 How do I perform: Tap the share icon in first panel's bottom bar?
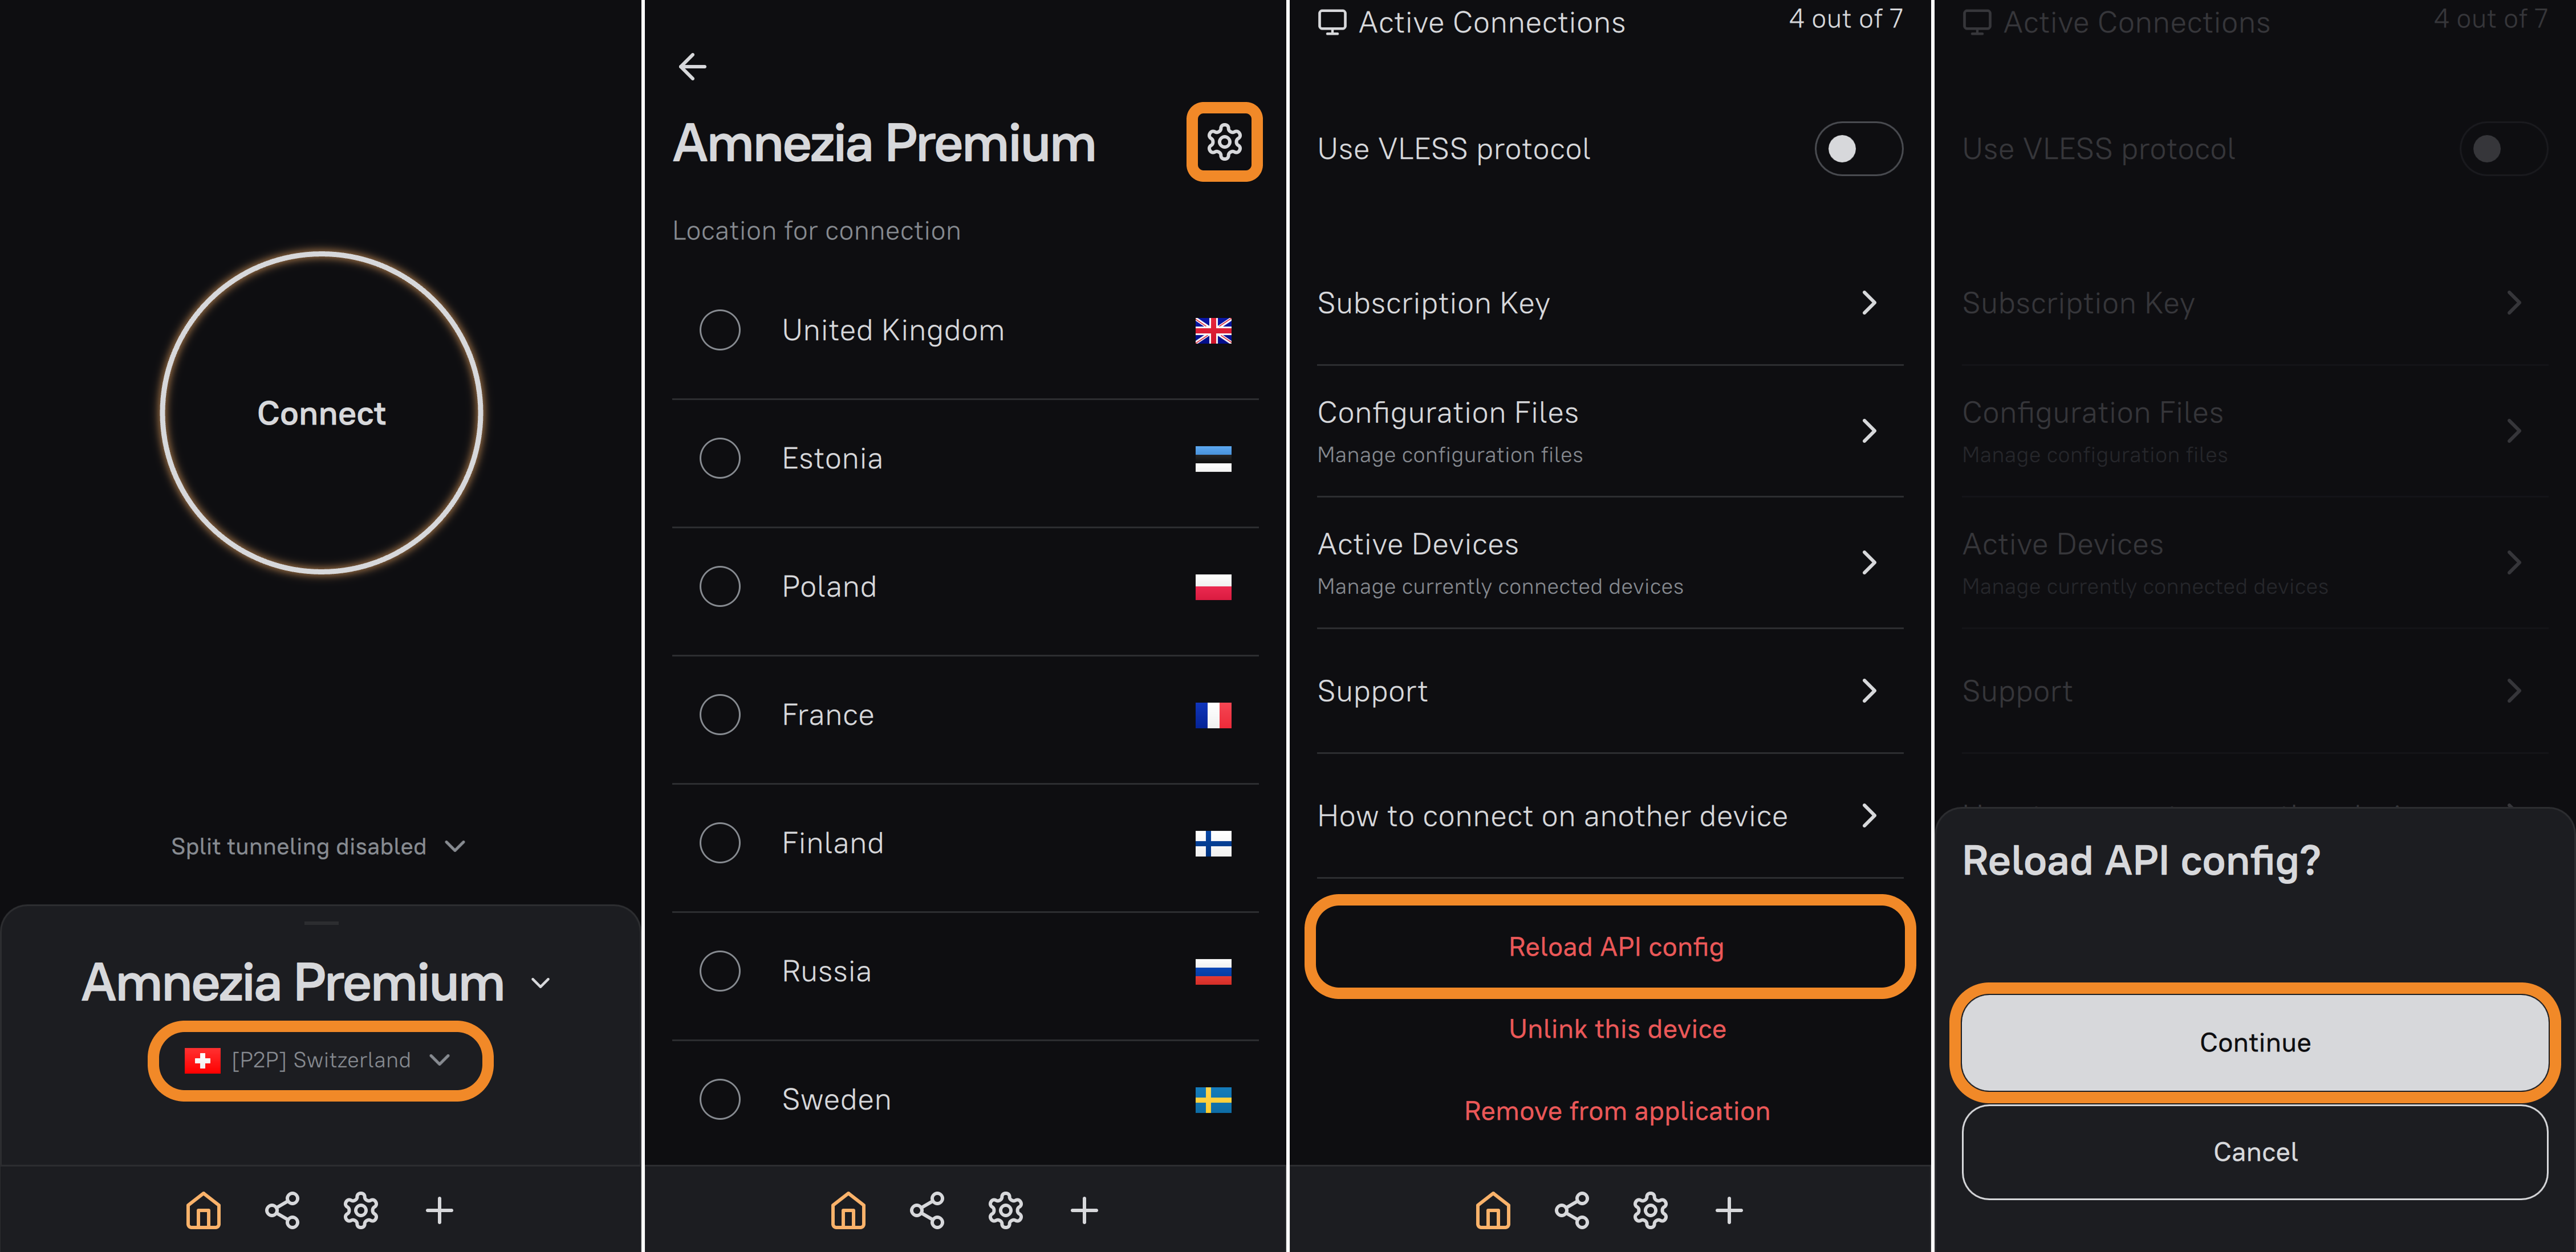(282, 1210)
